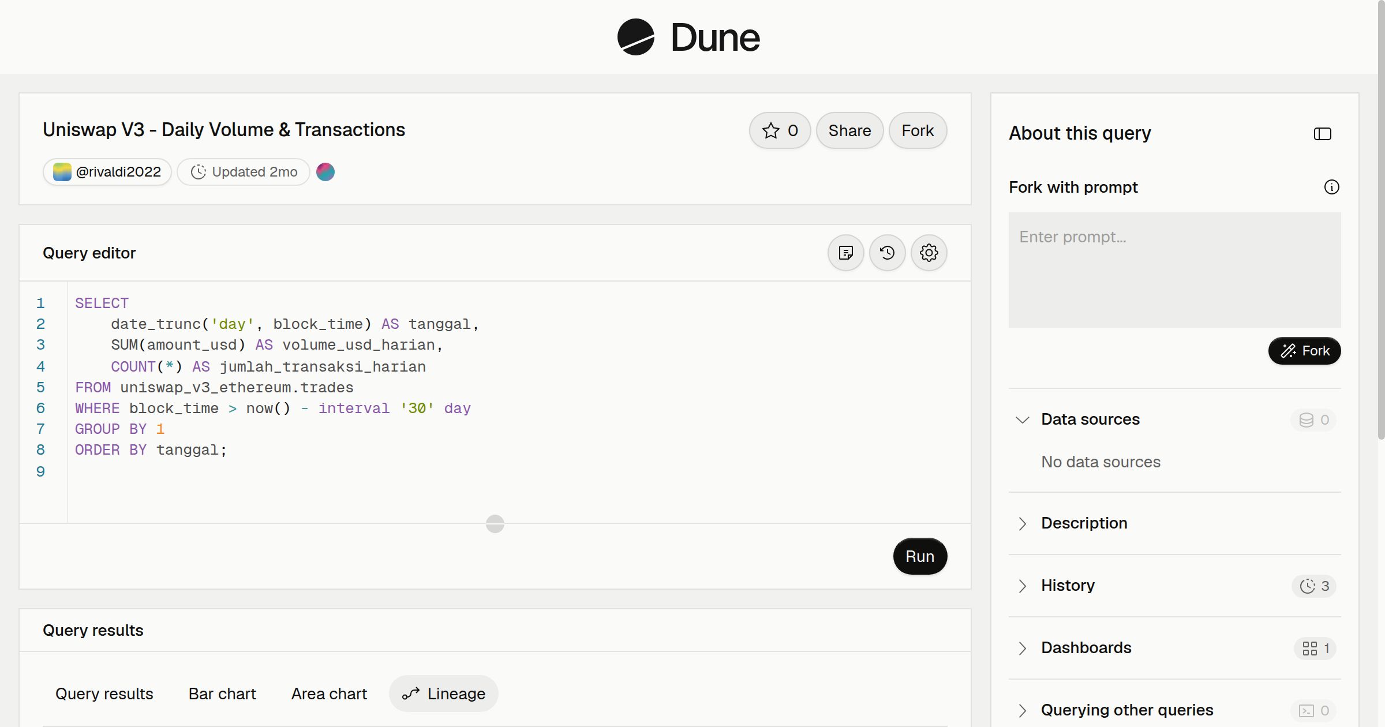
Task: Expand the Dashboards section
Action: 1022,648
